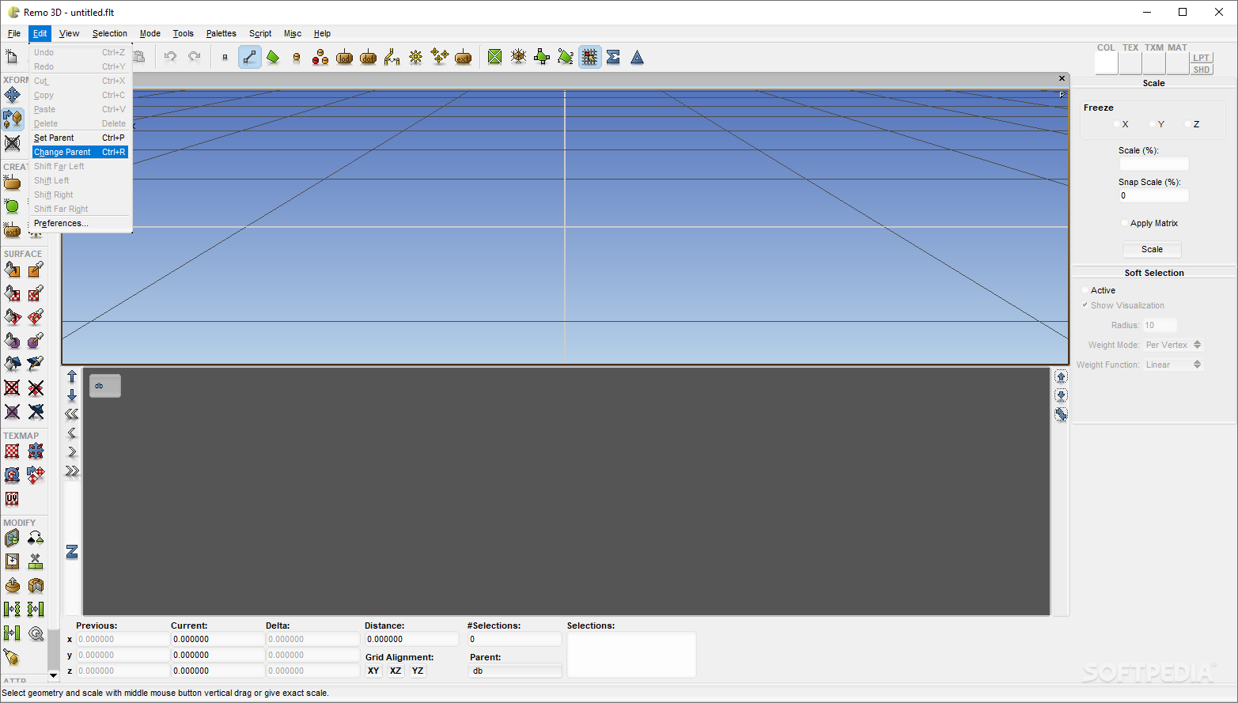Click the LPT button
The height and width of the screenshot is (703, 1238).
click(1202, 58)
